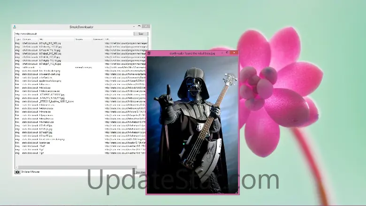Viewport: 366px width, 206px height.
Task: Select the h4discoveryzone.css row
Action: click(80, 91)
